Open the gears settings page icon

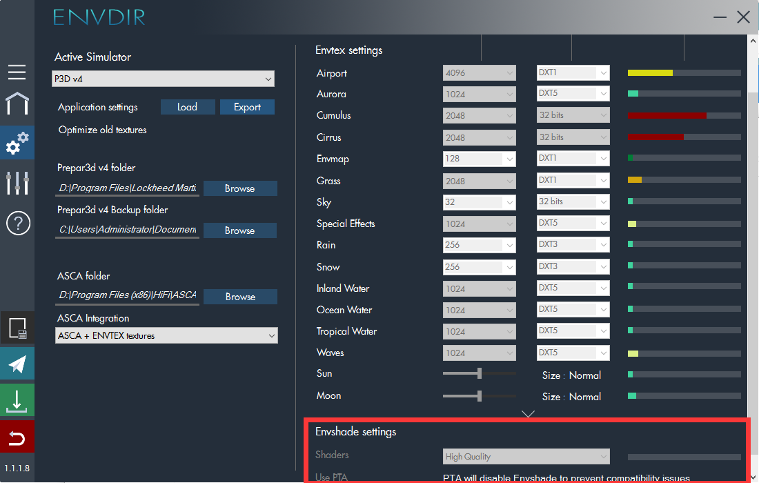(17, 144)
